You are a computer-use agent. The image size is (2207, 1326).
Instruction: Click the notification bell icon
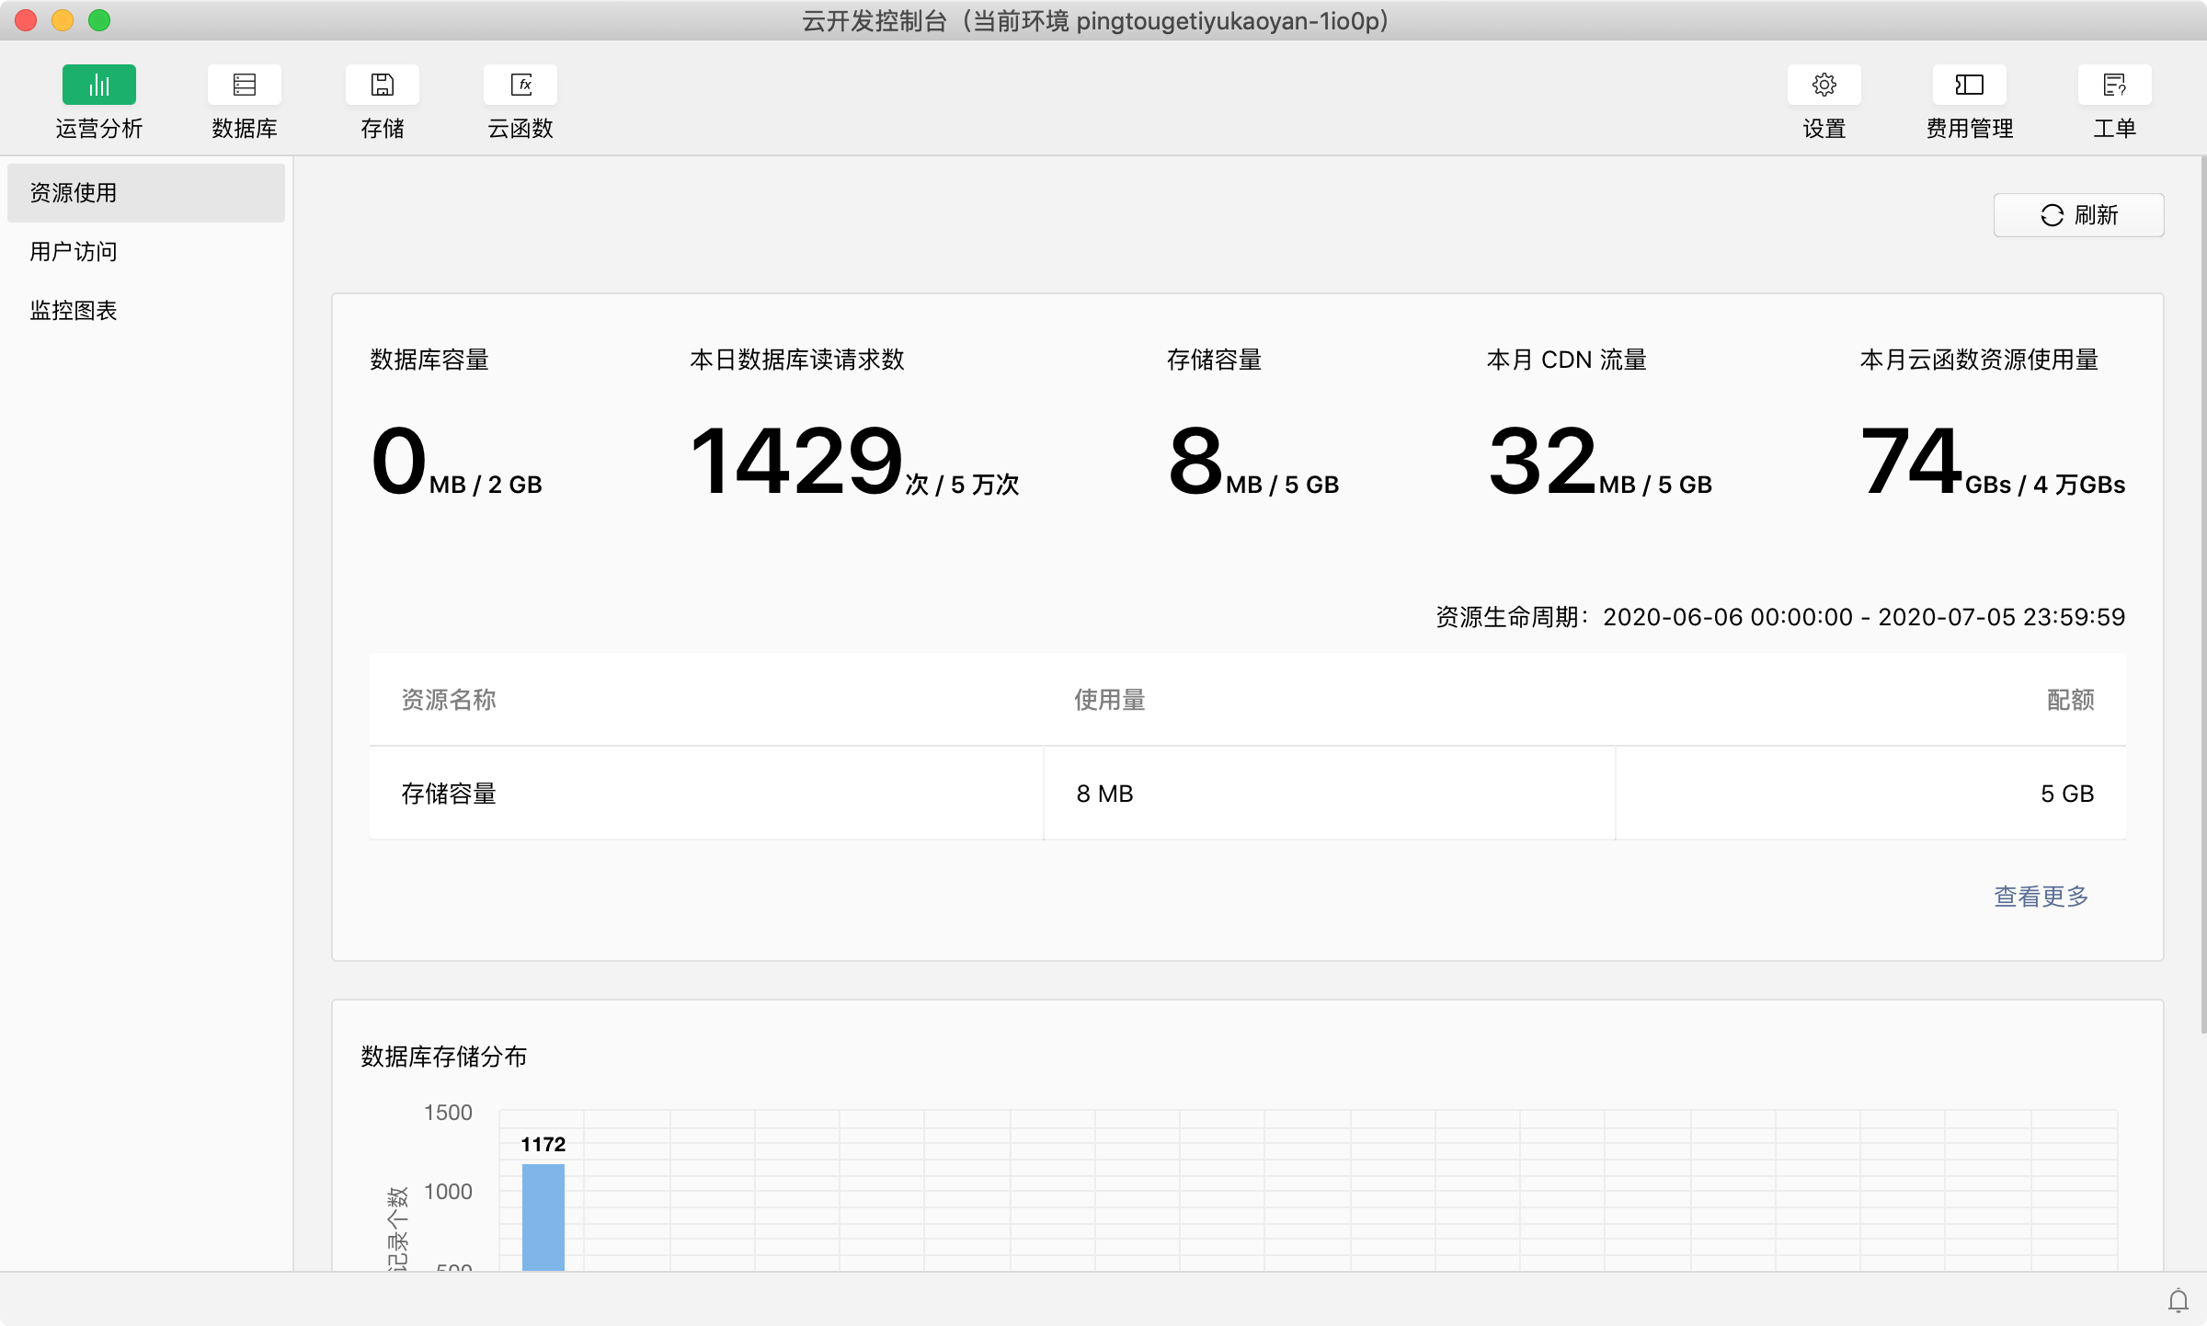2178,1300
